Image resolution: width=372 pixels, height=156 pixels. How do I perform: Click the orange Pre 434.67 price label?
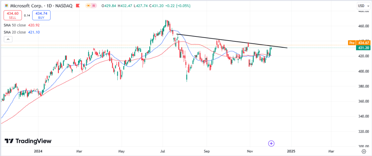359,43
